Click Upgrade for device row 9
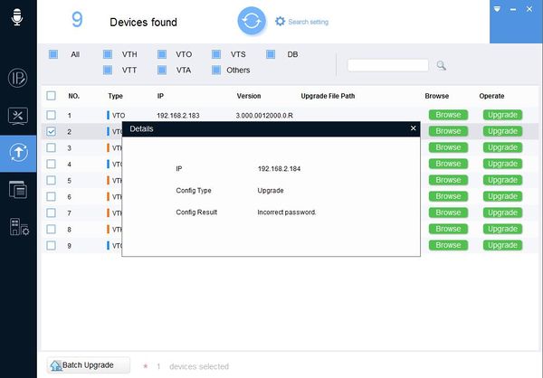Image resolution: width=543 pixels, height=378 pixels. [x=502, y=245]
